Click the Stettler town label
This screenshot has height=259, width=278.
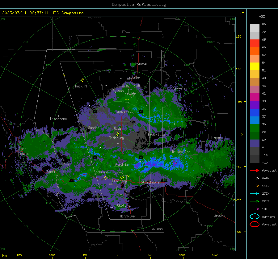click(x=180, y=89)
